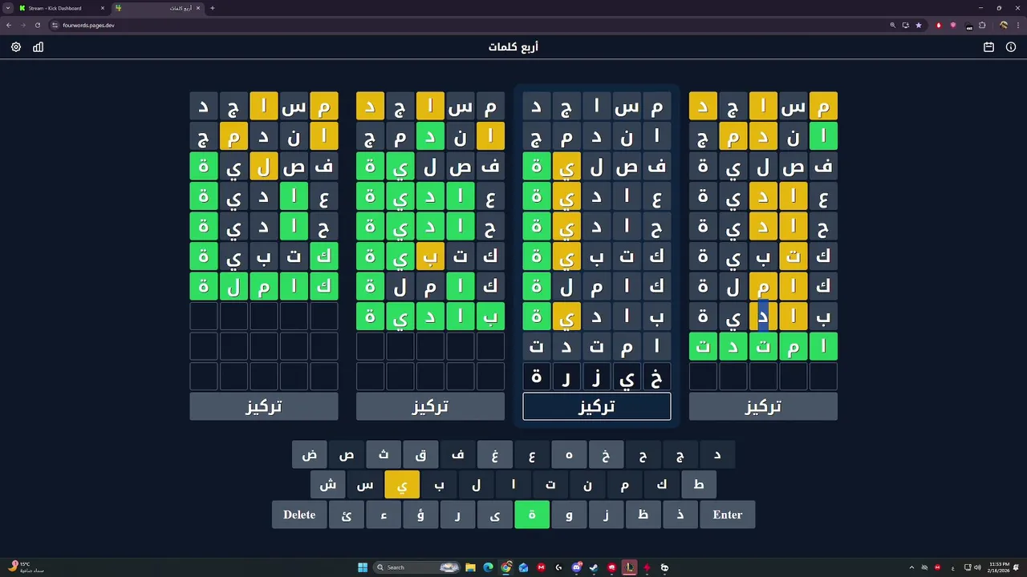This screenshot has width=1027, height=577.
Task: Tap the green ة key
Action: pos(532,514)
